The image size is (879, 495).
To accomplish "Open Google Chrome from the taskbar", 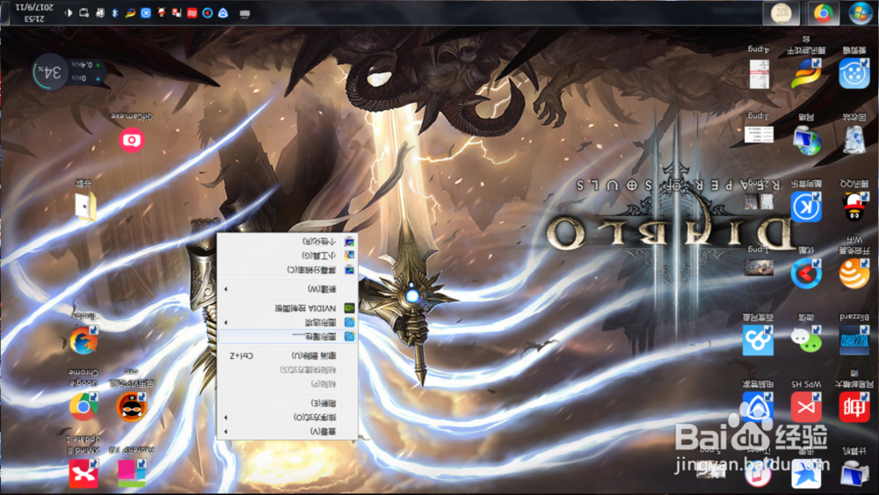I will (x=823, y=13).
